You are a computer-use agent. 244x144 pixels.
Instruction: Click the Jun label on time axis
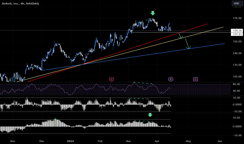click(220, 141)
